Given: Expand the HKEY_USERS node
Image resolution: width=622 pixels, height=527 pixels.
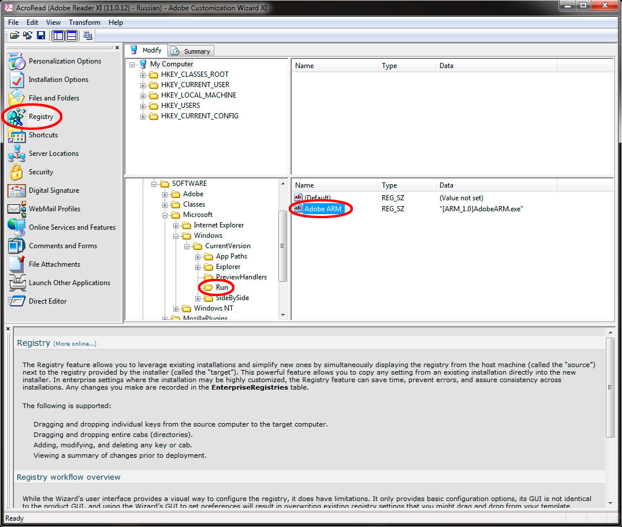Looking at the screenshot, I should (x=143, y=106).
